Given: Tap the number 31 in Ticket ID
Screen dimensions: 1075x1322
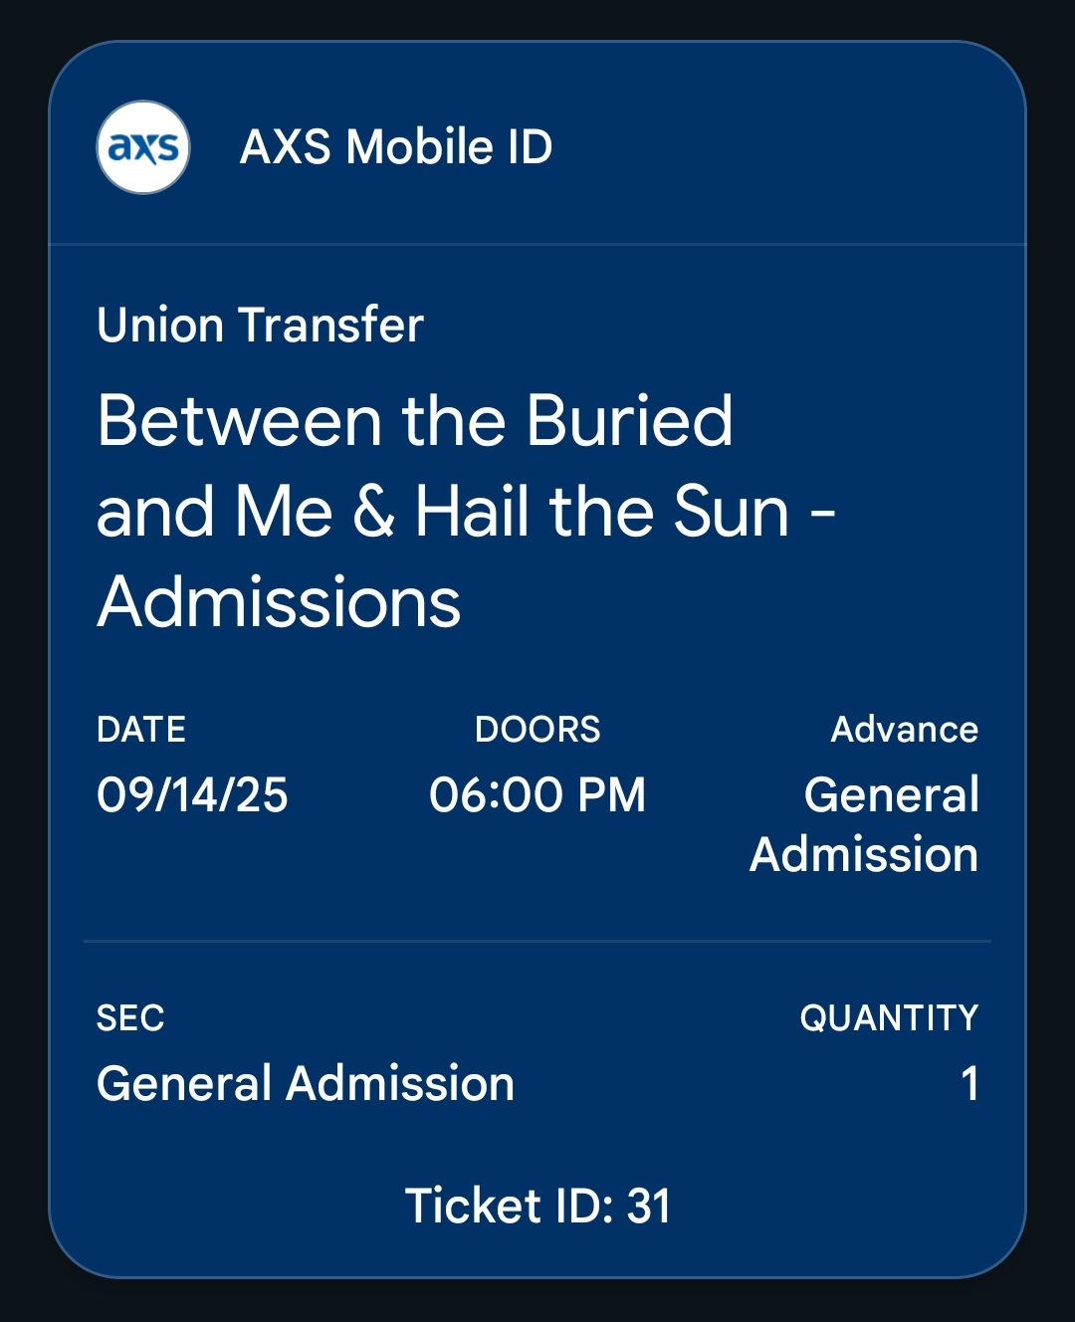Looking at the screenshot, I should [648, 1206].
